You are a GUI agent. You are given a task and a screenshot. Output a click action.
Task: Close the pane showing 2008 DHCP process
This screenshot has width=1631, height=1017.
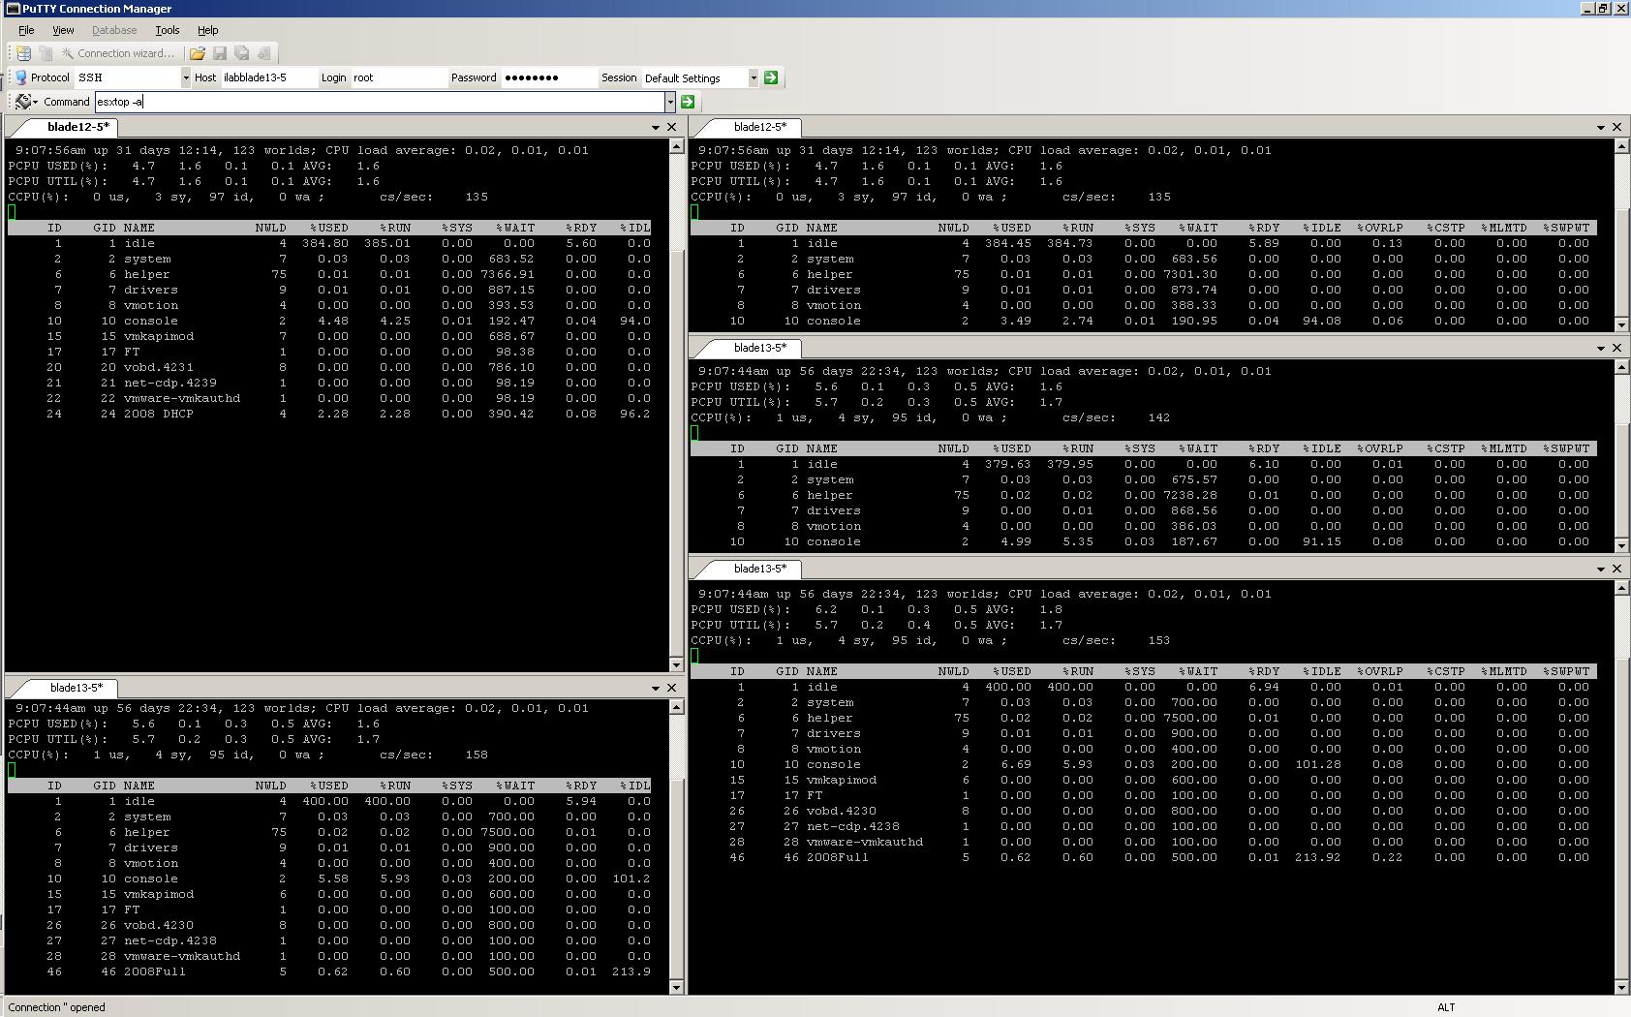point(671,127)
